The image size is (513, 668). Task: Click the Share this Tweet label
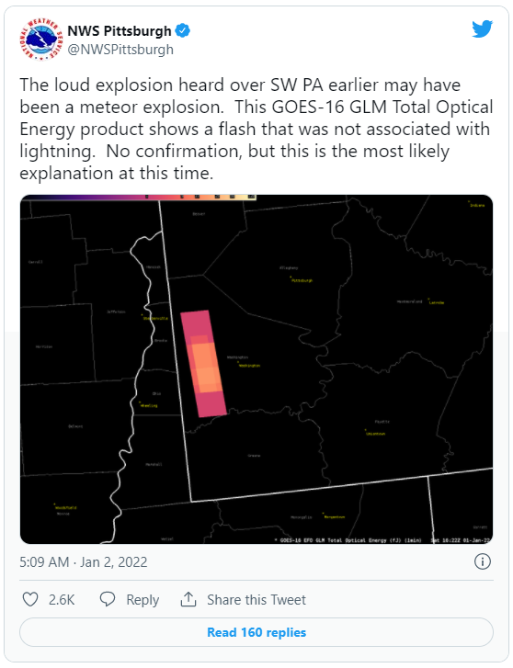point(256,599)
